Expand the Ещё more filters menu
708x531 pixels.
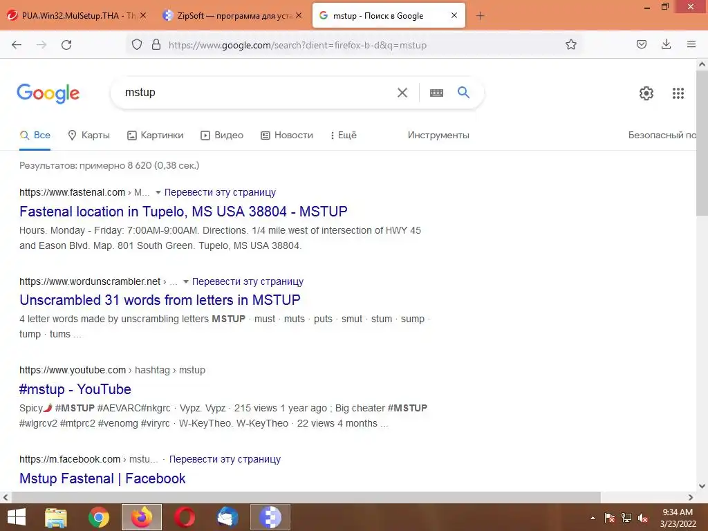click(x=343, y=135)
